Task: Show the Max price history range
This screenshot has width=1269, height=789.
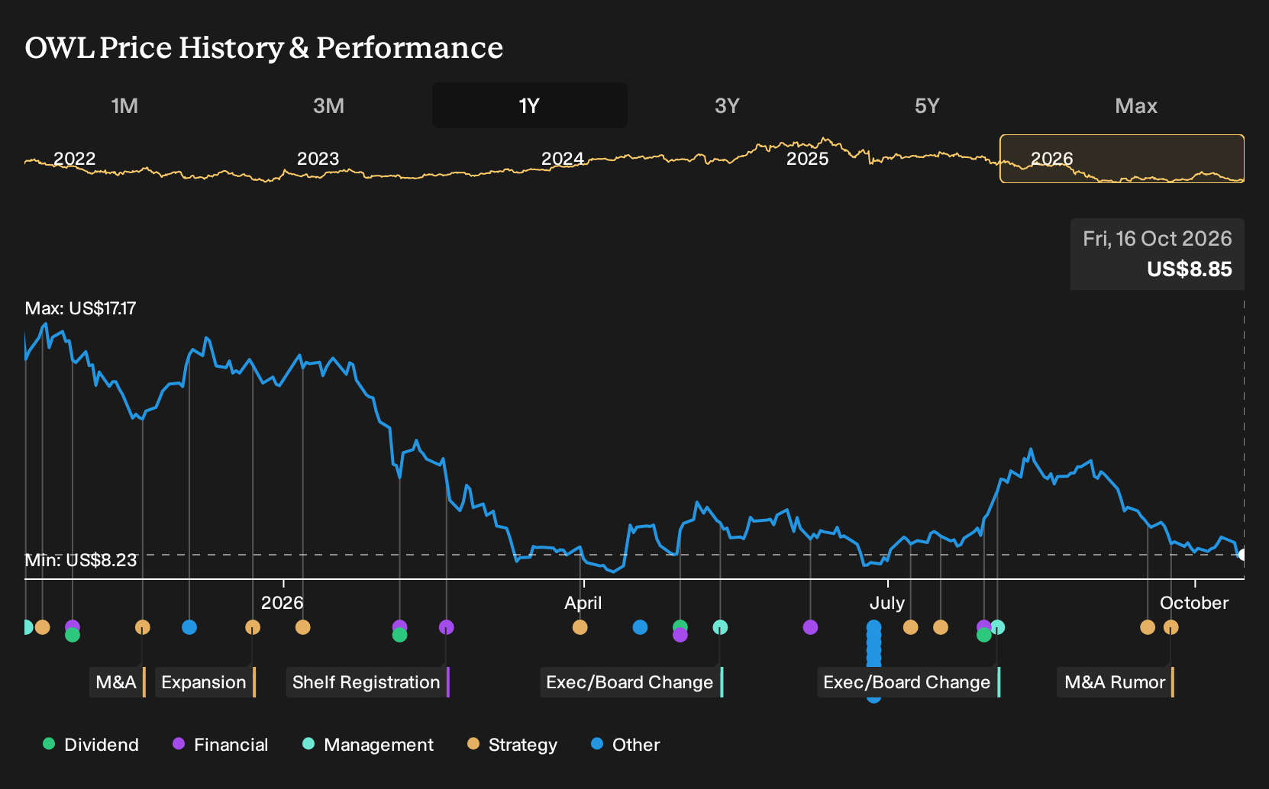Action: tap(1136, 105)
